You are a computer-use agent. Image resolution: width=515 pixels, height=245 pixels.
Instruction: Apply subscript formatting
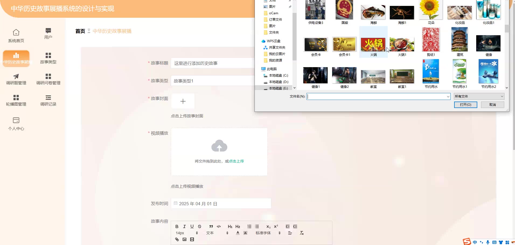tap(268, 226)
